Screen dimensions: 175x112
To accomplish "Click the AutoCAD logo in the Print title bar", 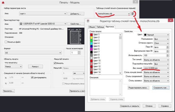I will pyautogui.click(x=3, y=2).
